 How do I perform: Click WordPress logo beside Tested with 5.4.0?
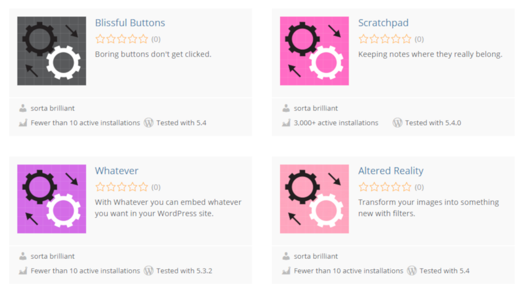397,123
